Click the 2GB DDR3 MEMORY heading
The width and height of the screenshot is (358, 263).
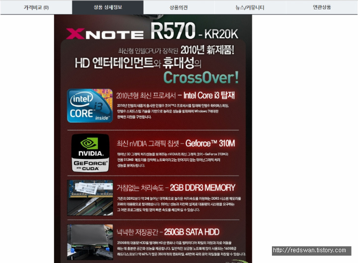[x=203, y=187]
